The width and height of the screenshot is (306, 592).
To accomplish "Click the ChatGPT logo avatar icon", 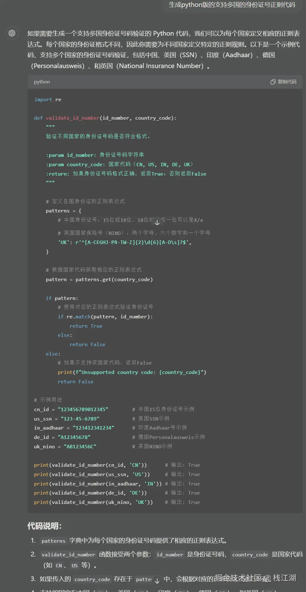I will click(12, 33).
